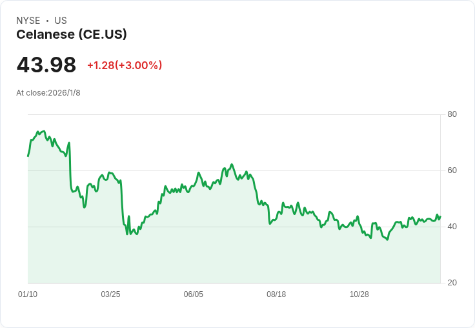This screenshot has height=328, width=475.
Task: Select the 03/25 date on the x-axis
Action: pos(110,294)
